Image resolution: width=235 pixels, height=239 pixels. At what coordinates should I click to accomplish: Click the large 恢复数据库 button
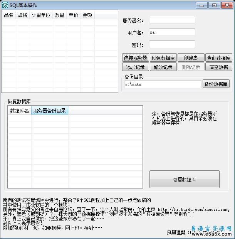tap(185, 179)
